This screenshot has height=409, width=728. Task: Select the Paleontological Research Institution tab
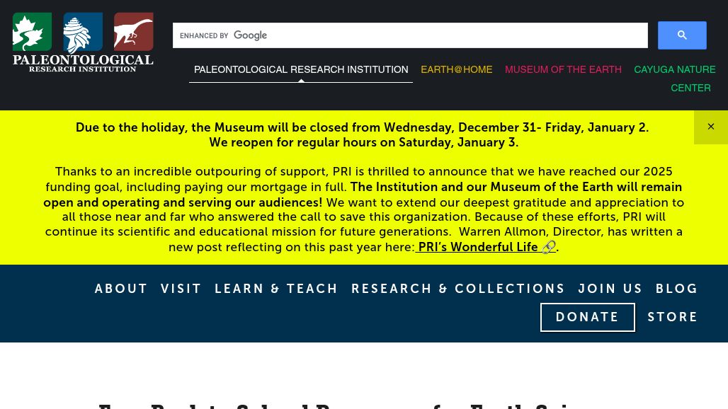tap(301, 69)
